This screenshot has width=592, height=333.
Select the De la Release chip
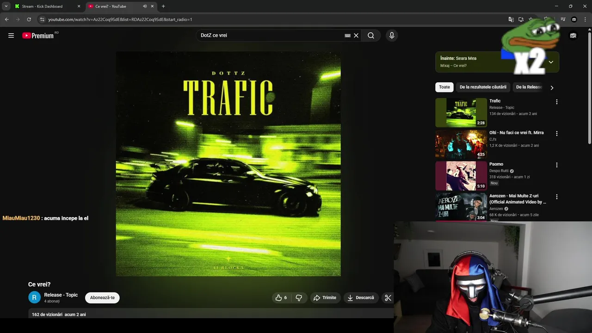(x=529, y=87)
